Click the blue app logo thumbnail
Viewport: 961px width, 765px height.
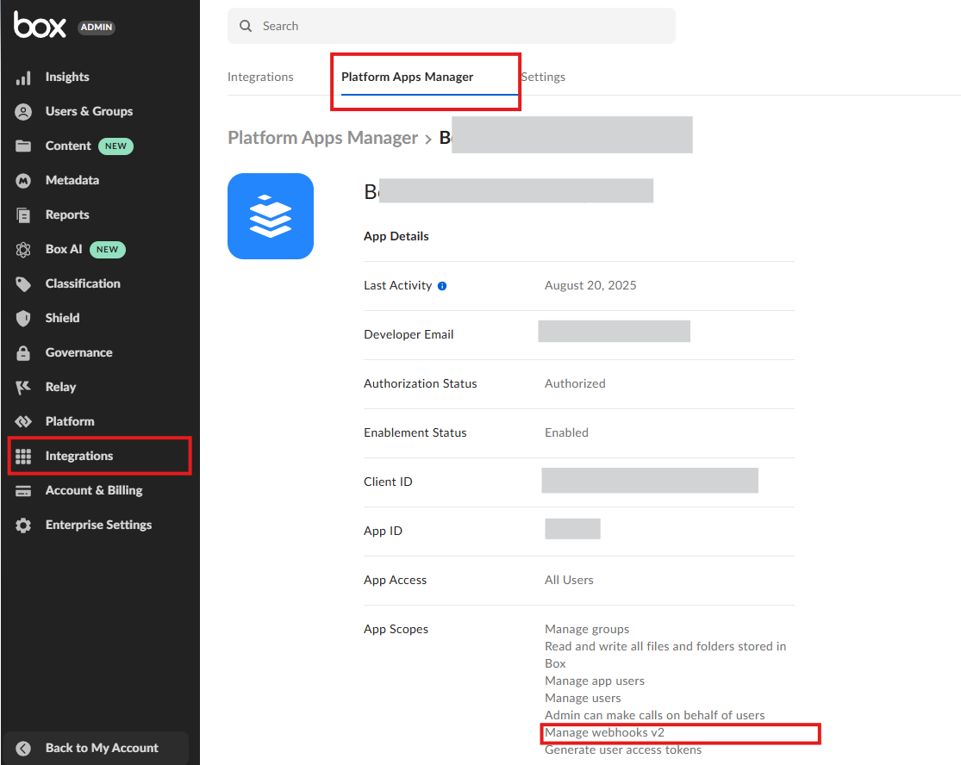[x=271, y=216]
